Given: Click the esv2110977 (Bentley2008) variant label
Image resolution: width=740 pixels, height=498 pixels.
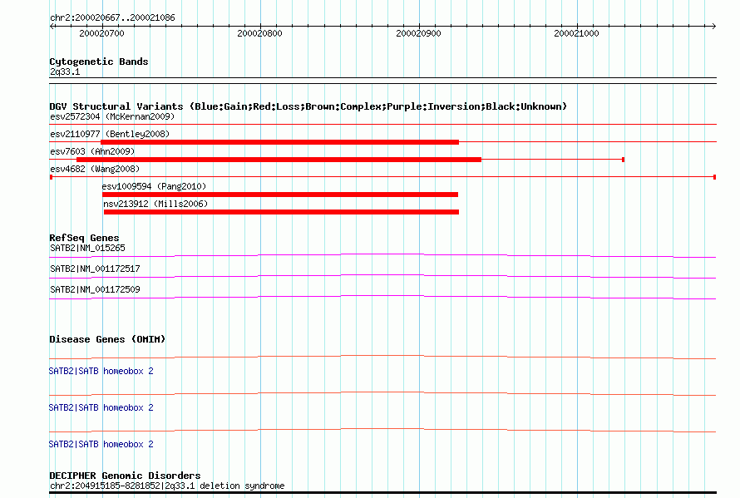Looking at the screenshot, I should [110, 134].
